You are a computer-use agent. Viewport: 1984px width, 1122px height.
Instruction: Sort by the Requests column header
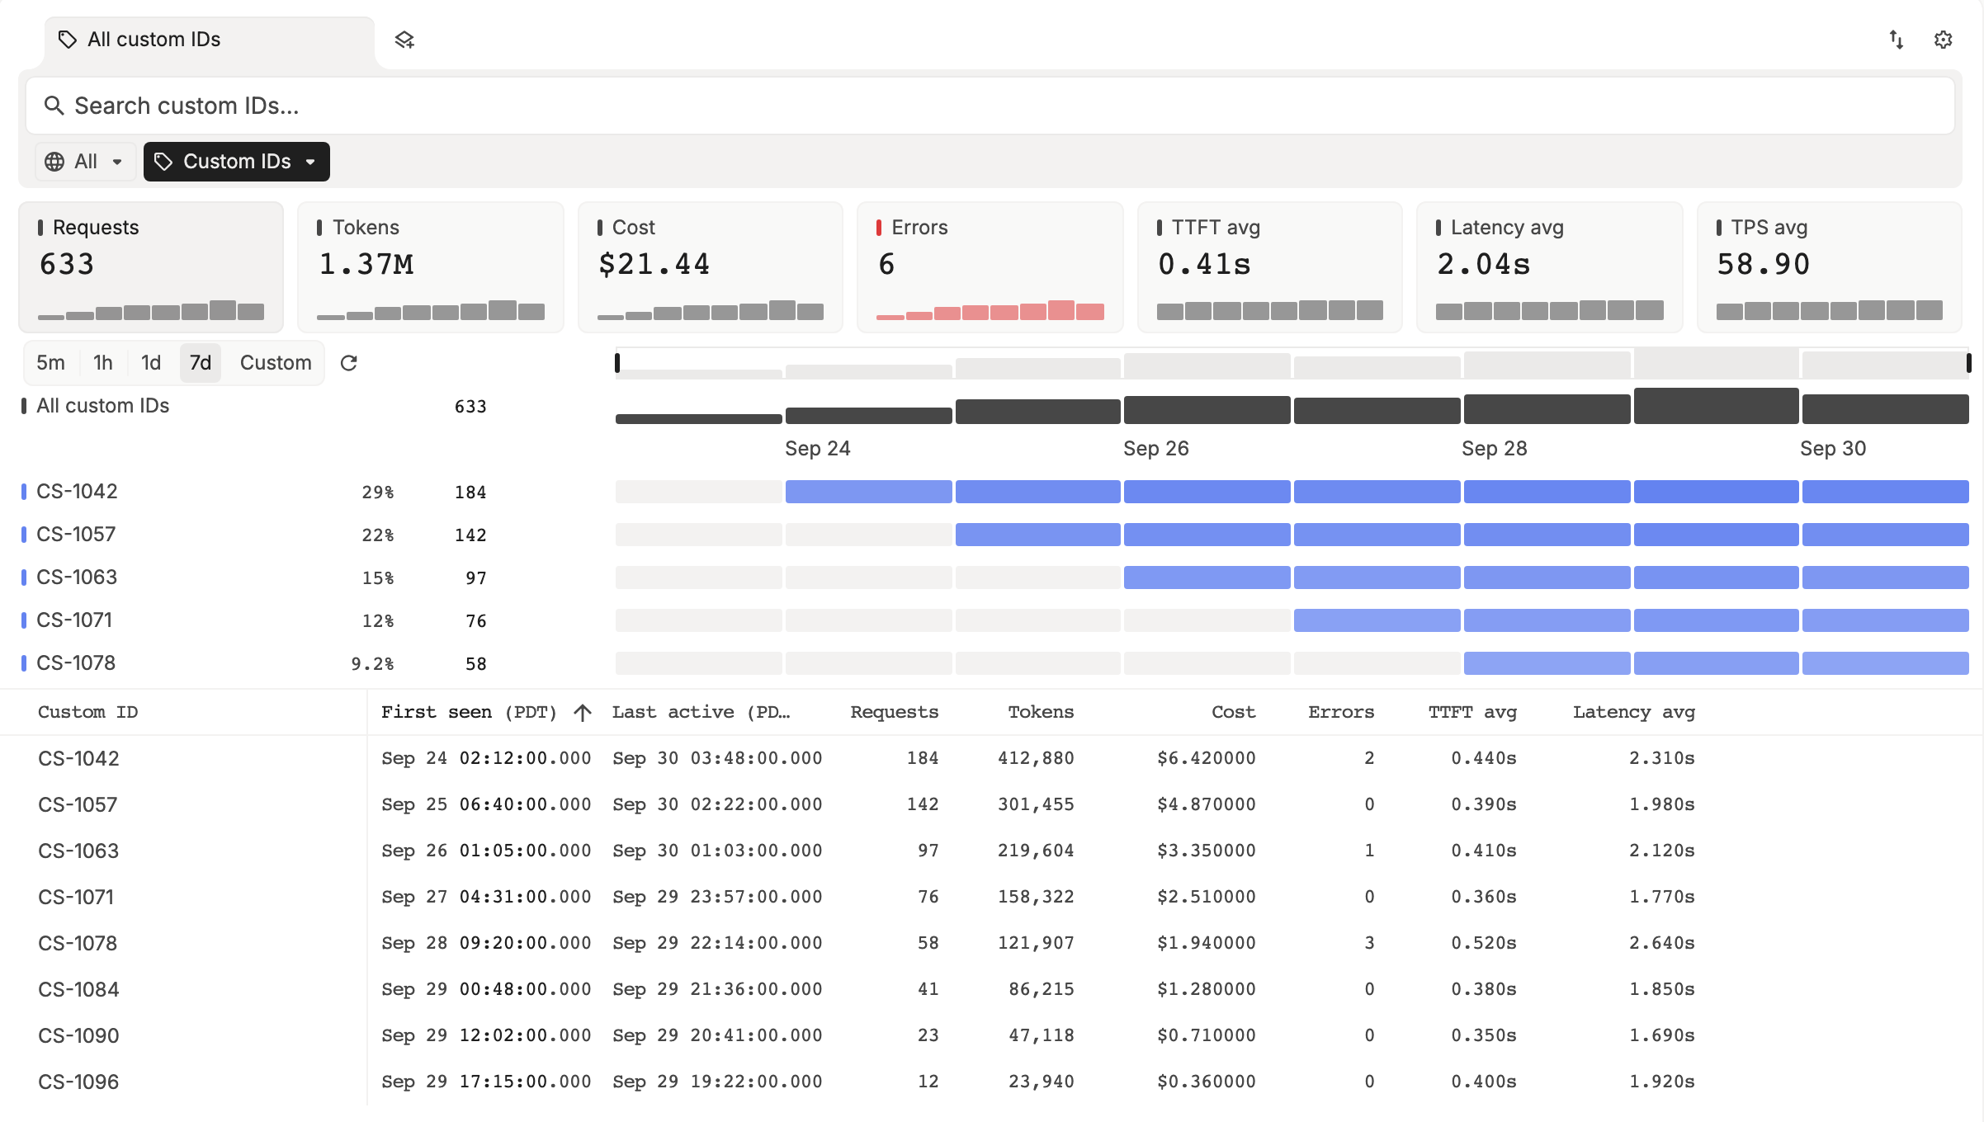[895, 713]
